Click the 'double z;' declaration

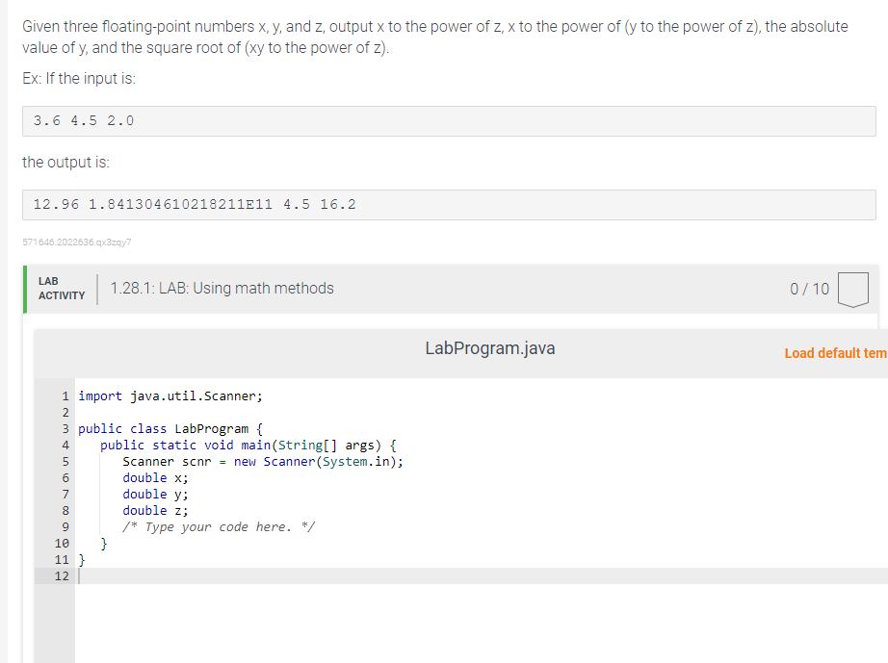156,510
